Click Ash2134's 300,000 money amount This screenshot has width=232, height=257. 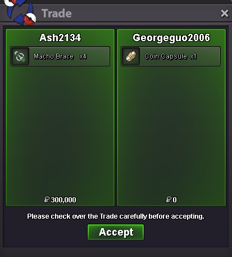click(x=63, y=200)
